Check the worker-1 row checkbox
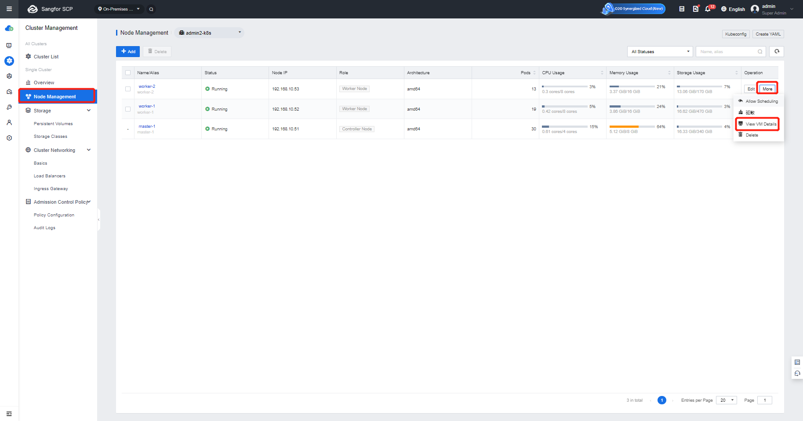 coord(128,109)
